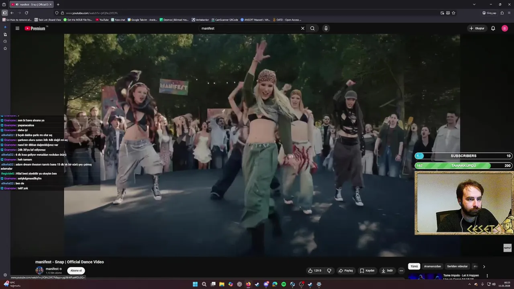Go back with the browser back arrow
The height and width of the screenshot is (289, 514).
click(12, 13)
